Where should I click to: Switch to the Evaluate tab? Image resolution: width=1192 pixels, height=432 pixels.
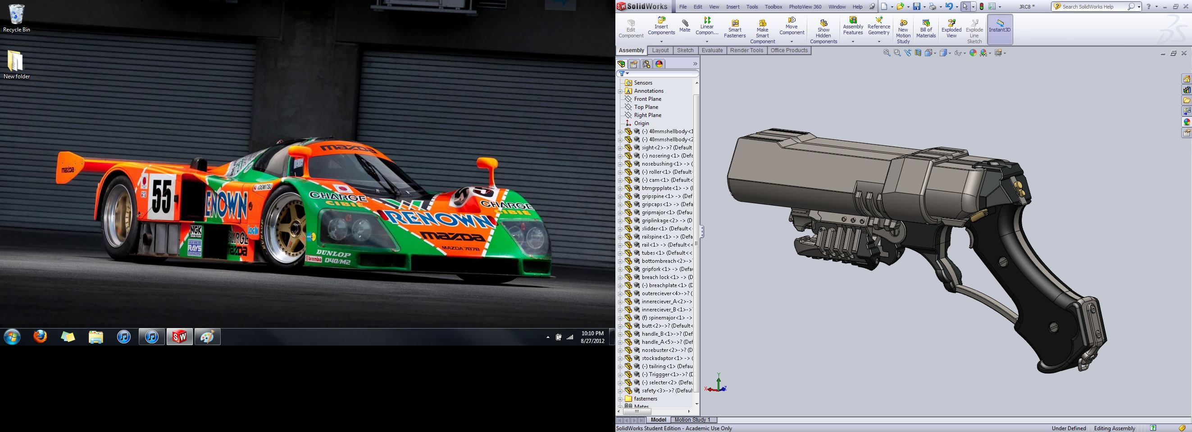[x=712, y=50]
